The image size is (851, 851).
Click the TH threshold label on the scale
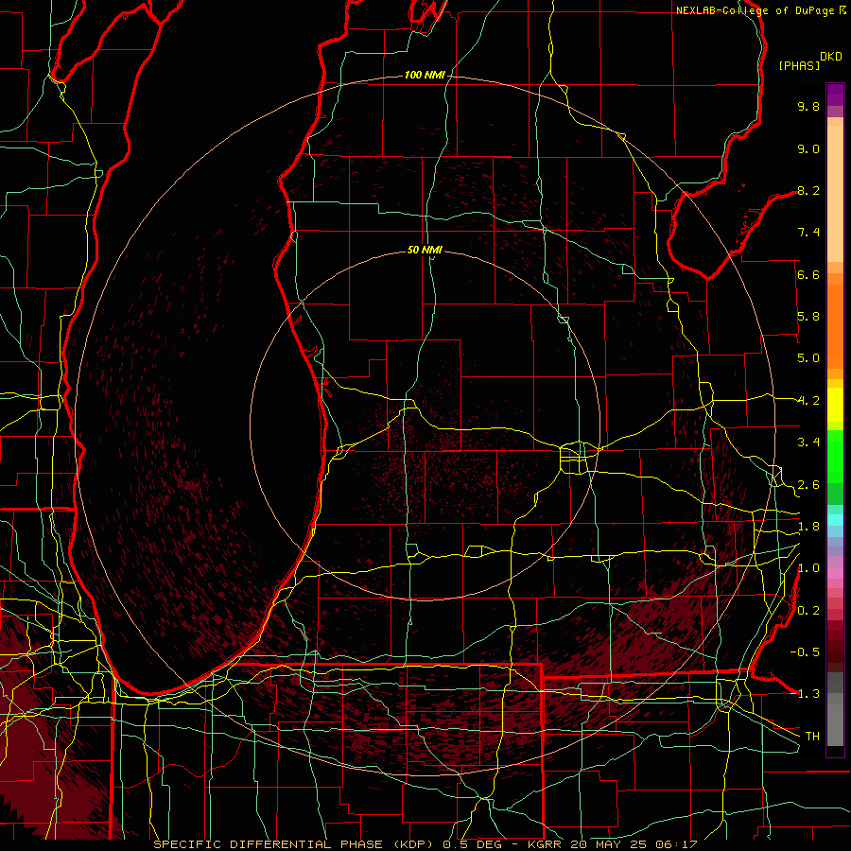point(812,737)
